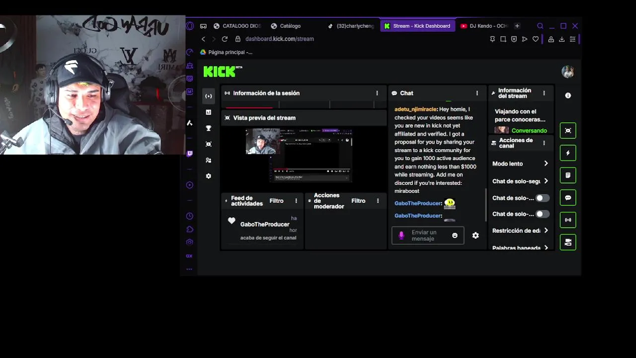
Task: Take a snapshot with toolbar camera icon
Action: tap(503, 39)
